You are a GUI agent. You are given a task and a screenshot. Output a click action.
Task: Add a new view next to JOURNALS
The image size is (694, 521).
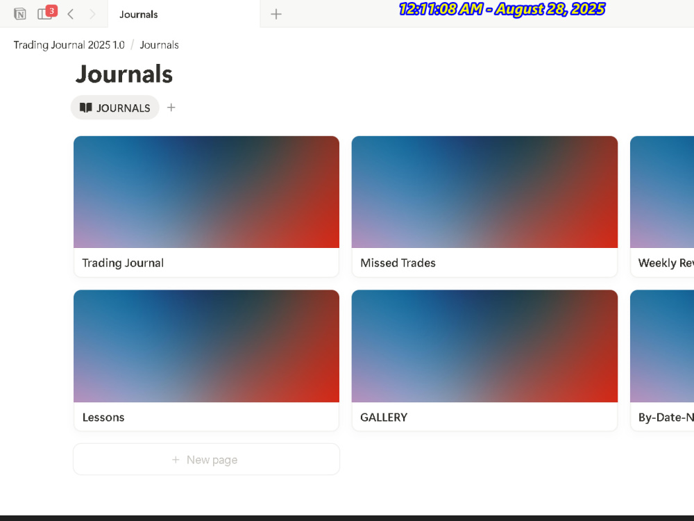click(x=171, y=108)
